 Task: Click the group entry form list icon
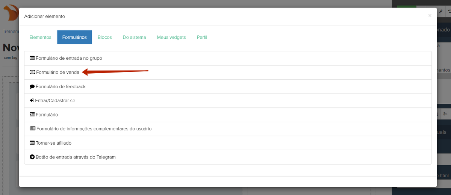(x=32, y=58)
